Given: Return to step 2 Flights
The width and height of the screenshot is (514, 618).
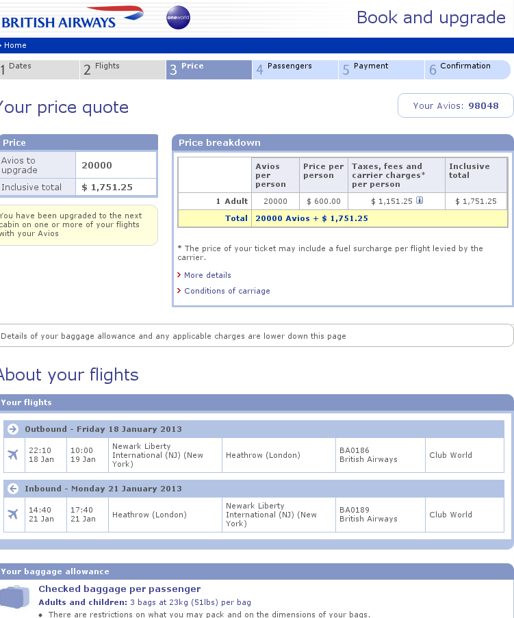Looking at the screenshot, I should pos(123,69).
